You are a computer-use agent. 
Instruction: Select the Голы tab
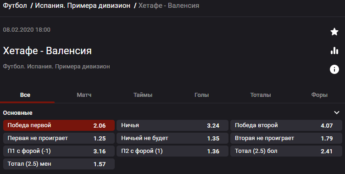point(201,95)
